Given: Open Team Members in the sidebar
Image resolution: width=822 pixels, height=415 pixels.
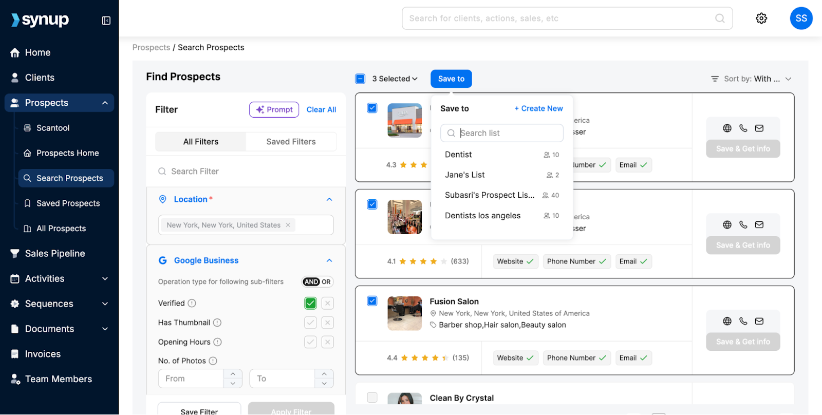Looking at the screenshot, I should pyautogui.click(x=59, y=379).
